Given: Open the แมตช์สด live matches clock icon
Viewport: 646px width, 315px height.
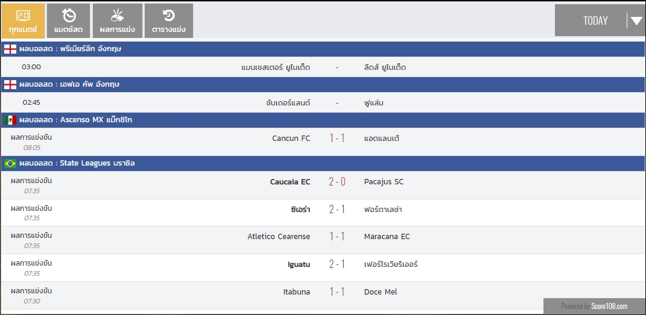Looking at the screenshot, I should tap(69, 16).
